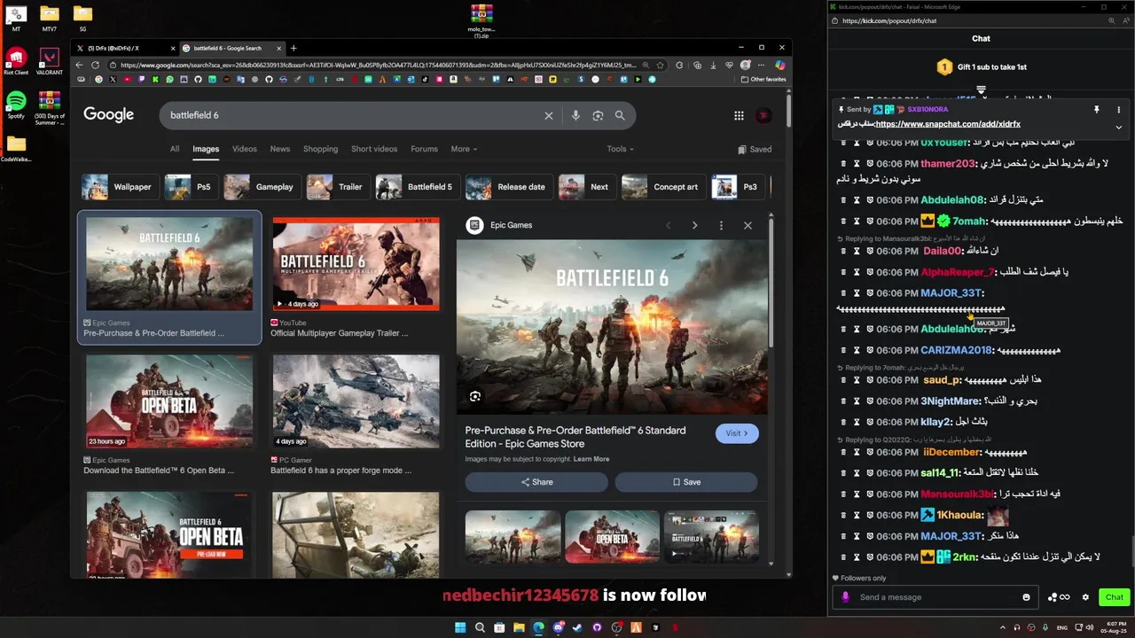Viewport: 1135px width, 638px height.
Task: Go to previous image in preview panel
Action: [669, 225]
